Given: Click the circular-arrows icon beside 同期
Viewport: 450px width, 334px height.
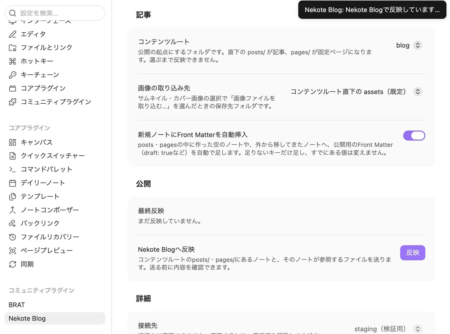Looking at the screenshot, I should click(13, 264).
